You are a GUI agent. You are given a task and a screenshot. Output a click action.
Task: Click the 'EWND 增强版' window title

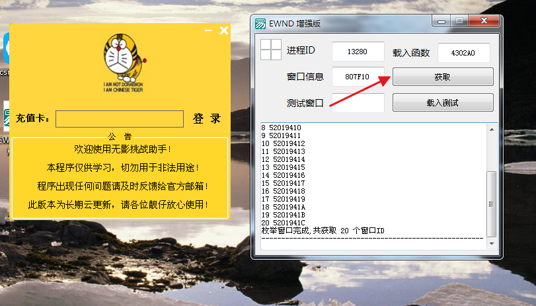click(295, 24)
